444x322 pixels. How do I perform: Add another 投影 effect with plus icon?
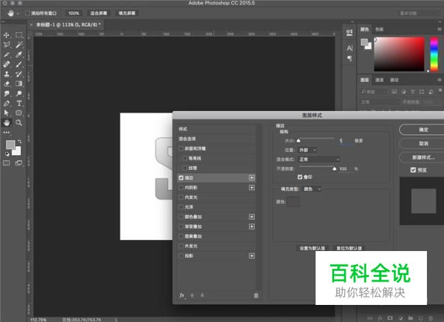(x=251, y=256)
